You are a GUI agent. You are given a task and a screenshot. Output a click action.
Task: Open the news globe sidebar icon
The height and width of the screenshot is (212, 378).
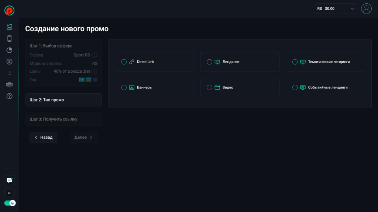pyautogui.click(x=9, y=84)
